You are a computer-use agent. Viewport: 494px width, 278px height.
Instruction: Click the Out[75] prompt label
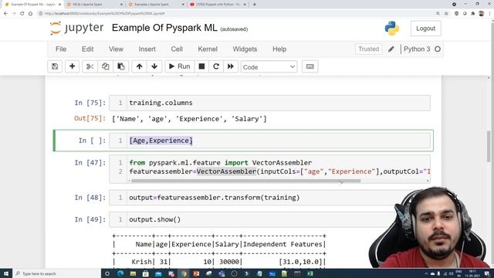(90, 118)
